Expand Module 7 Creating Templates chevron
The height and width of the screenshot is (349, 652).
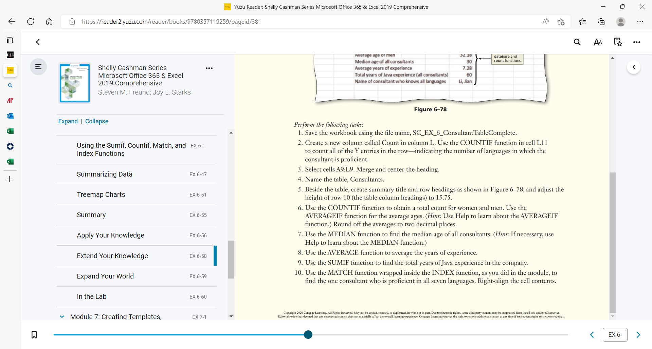click(62, 317)
